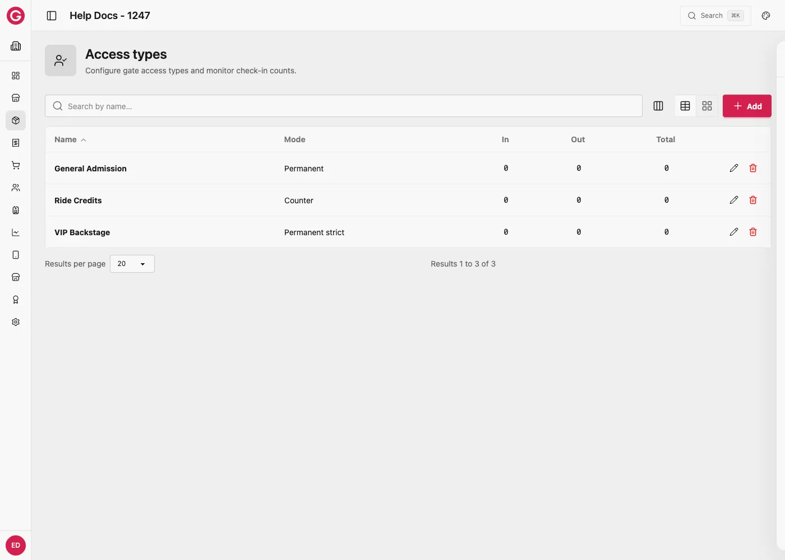785x560 pixels.
Task: Click the Results 1 to 3 of 3 text
Action: tap(463, 264)
